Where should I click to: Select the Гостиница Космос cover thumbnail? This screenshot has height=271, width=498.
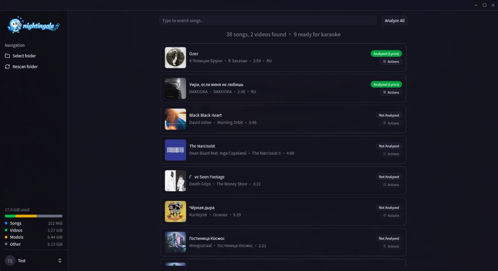175,242
